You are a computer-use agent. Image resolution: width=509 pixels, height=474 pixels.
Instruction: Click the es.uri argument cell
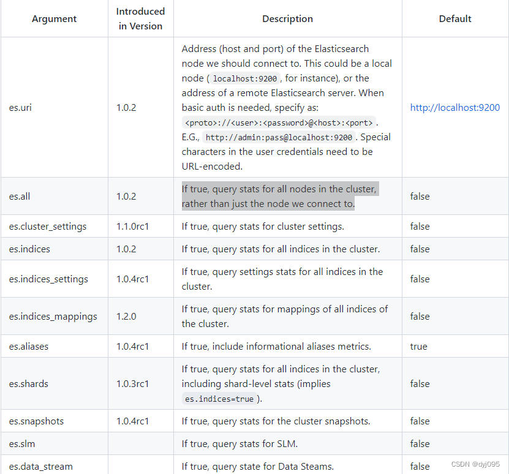tap(20, 107)
